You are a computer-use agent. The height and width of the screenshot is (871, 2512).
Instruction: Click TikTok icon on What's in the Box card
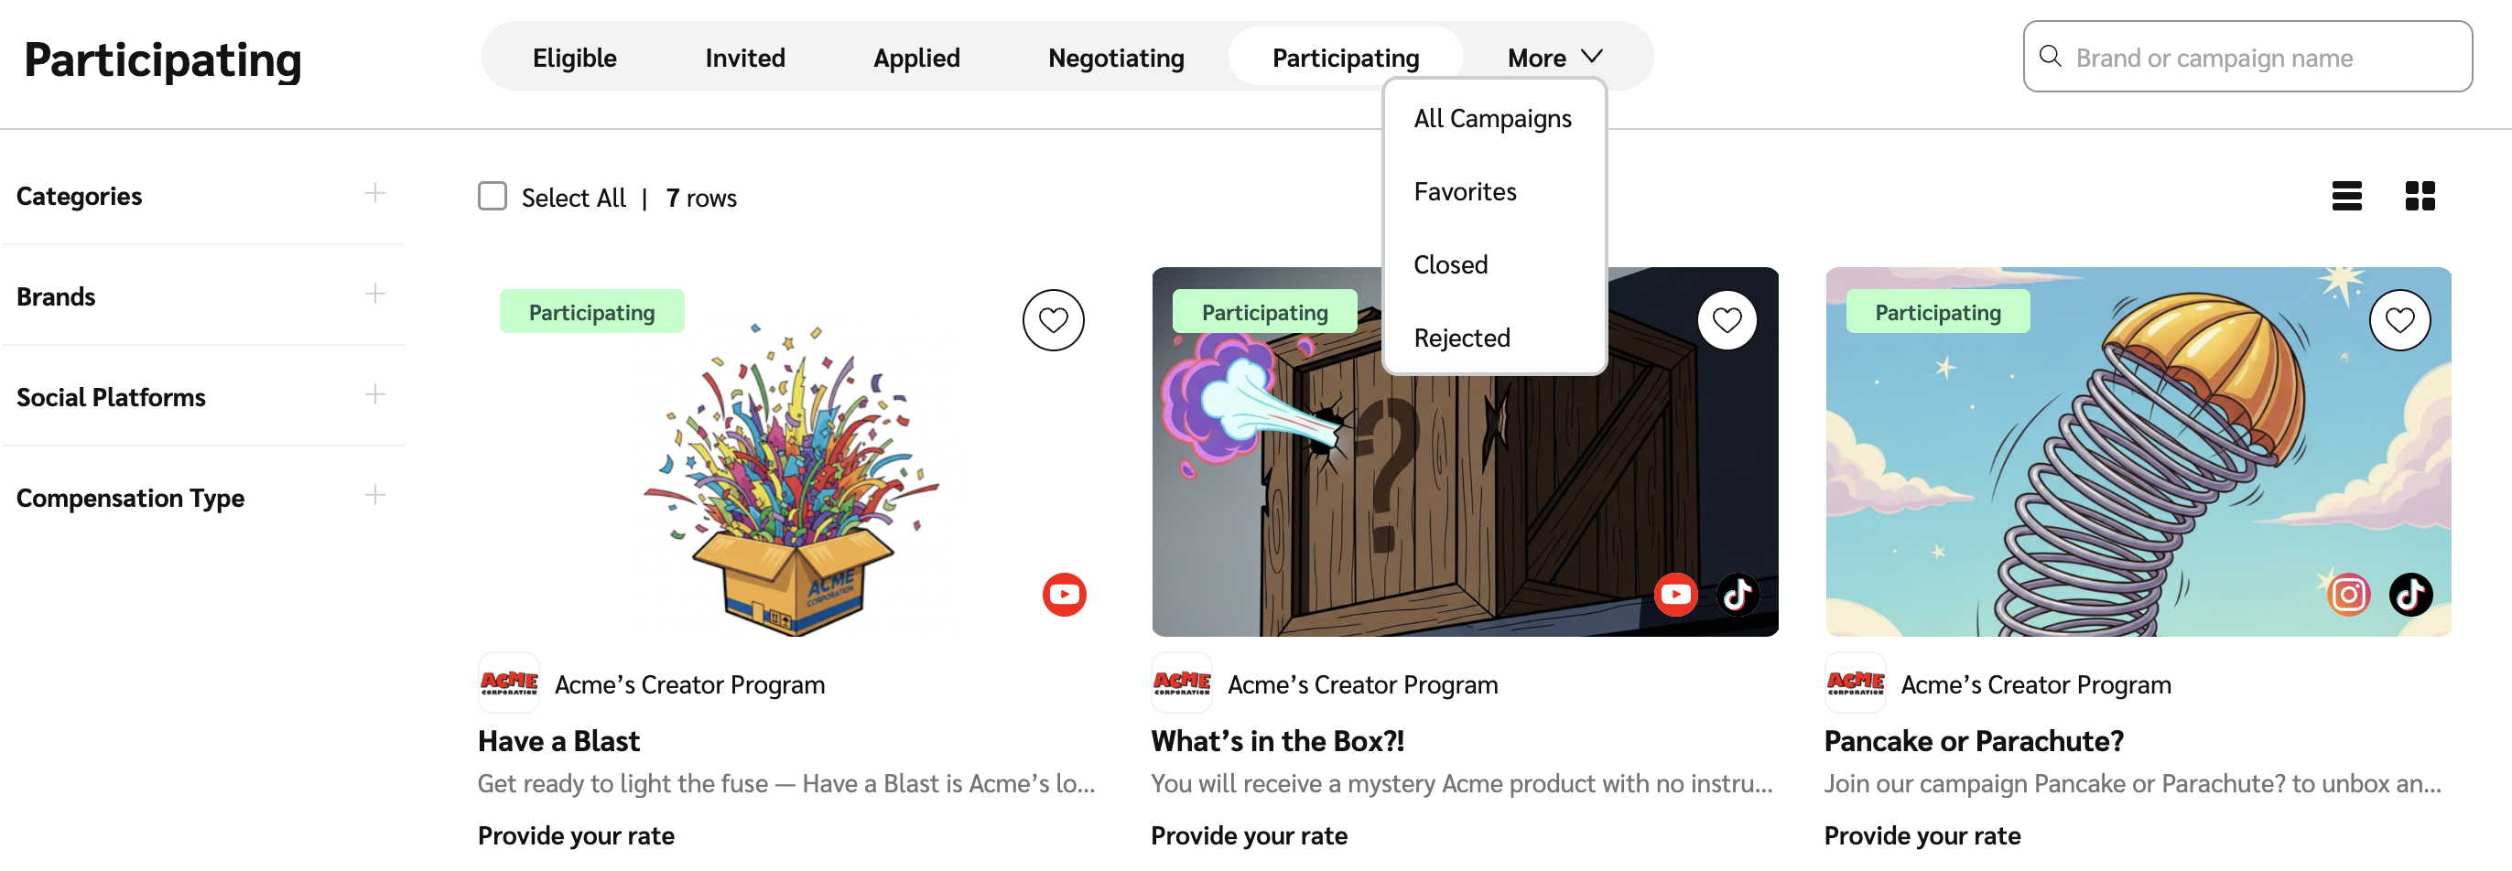click(1737, 595)
